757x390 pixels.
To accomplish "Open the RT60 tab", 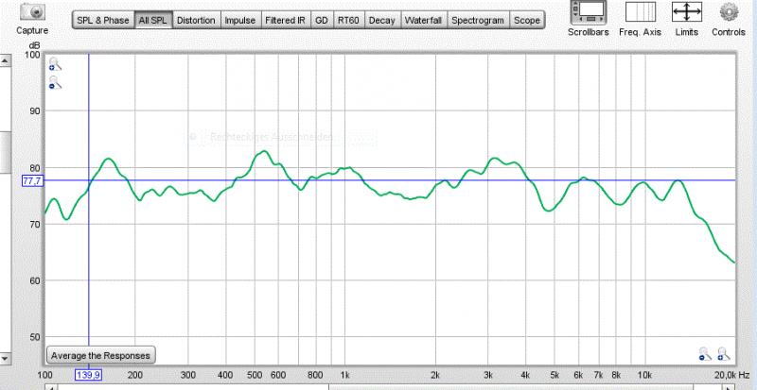I will point(348,20).
